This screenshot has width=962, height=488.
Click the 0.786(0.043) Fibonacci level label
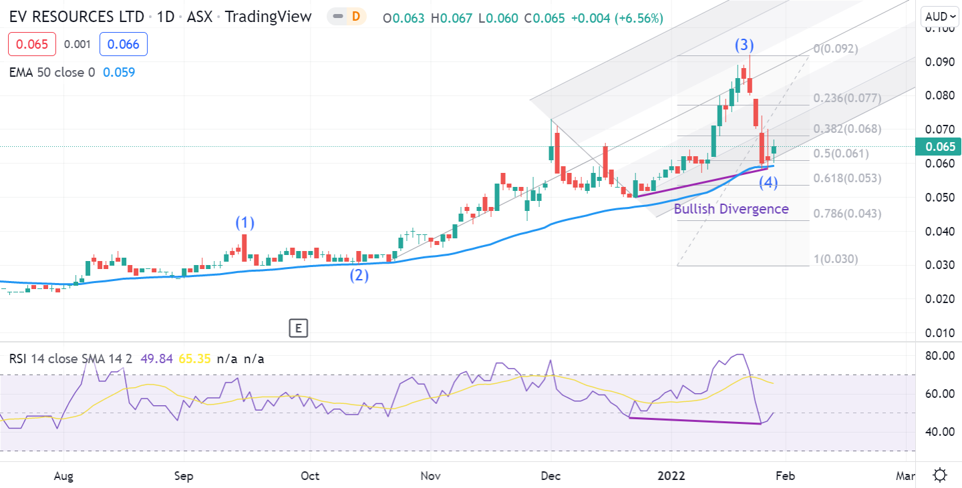(847, 214)
